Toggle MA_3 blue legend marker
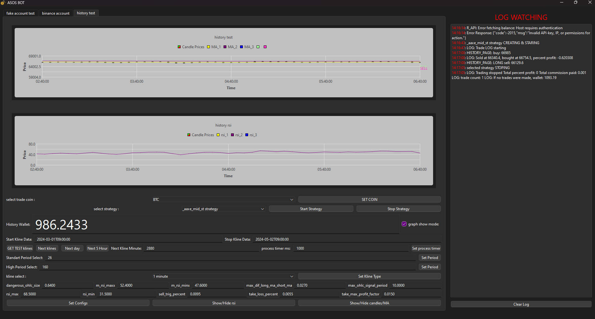The height and width of the screenshot is (319, 595). tap(242, 47)
